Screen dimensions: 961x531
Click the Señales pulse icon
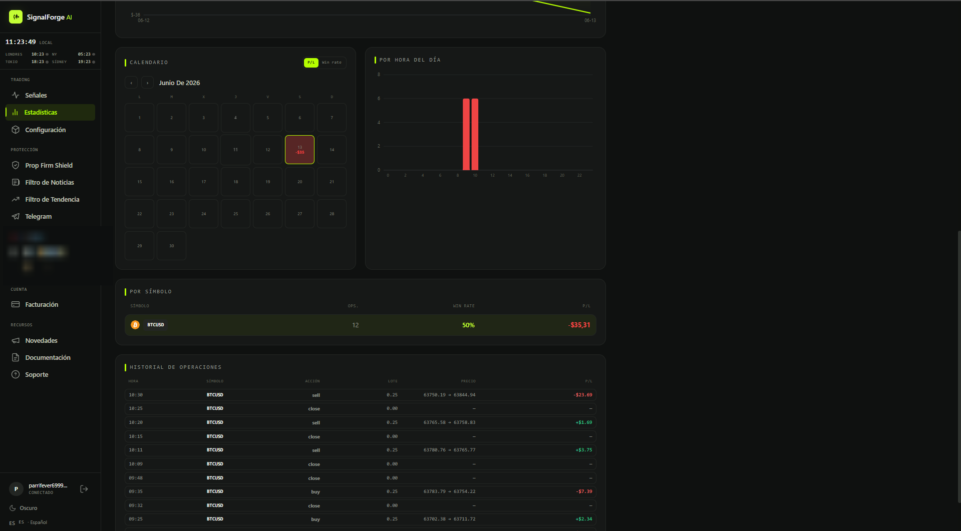[x=16, y=95]
